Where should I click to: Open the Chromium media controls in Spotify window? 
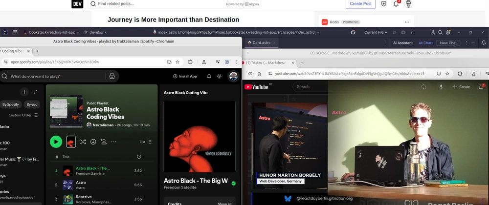click(x=218, y=62)
